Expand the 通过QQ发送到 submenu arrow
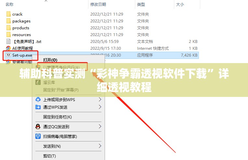Viewport: 248px width, 160px height. click(x=100, y=127)
